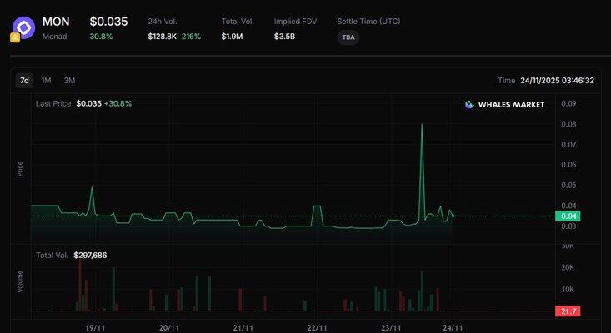Click the green 0.04 current price tag
The height and width of the screenshot is (333, 611).
tap(571, 216)
